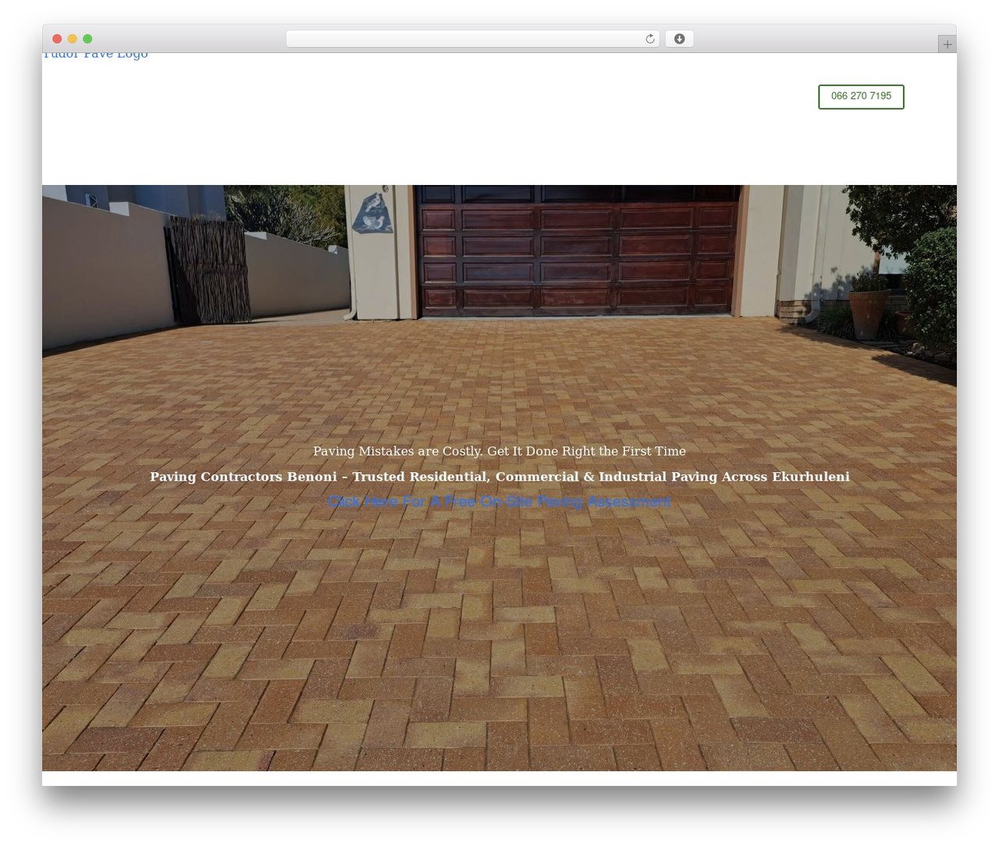The height and width of the screenshot is (846, 999).
Task: Click the browser address bar
Action: pos(472,39)
